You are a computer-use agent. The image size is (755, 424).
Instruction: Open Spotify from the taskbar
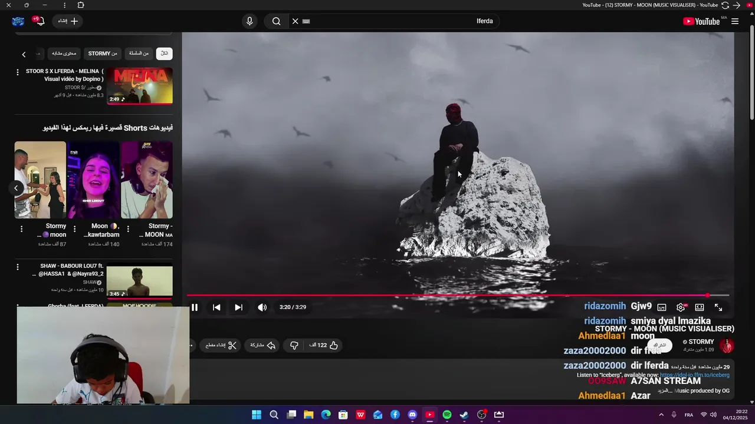click(x=447, y=415)
